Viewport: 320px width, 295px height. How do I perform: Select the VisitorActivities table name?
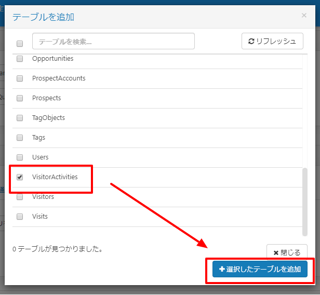click(55, 177)
